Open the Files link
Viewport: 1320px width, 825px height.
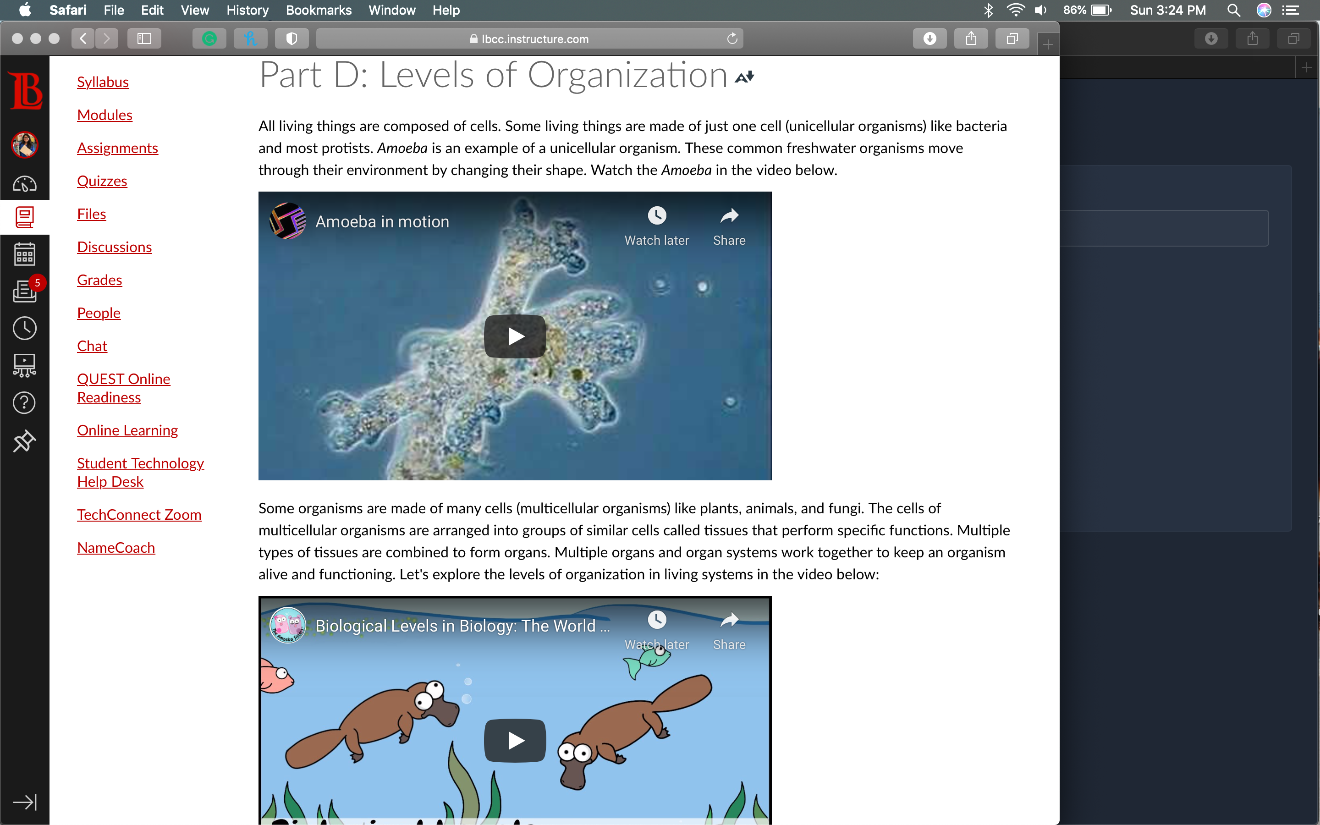pos(92,214)
